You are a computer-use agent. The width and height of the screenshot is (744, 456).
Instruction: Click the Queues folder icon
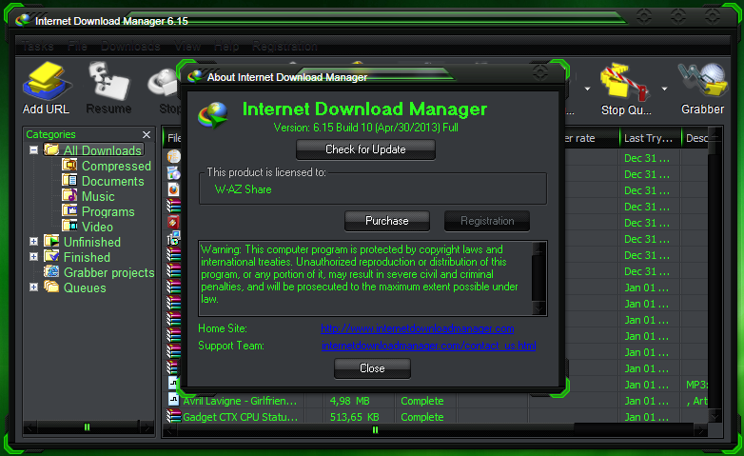[x=51, y=287]
